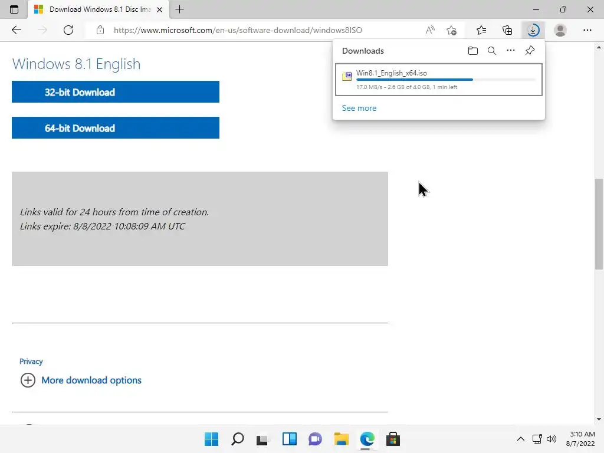Close the Download Windows 8.1 tab
This screenshot has height=453, width=604.
coord(159,9)
